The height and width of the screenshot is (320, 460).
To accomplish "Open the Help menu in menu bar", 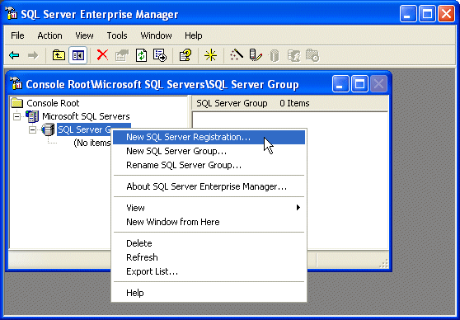I will 194,35.
